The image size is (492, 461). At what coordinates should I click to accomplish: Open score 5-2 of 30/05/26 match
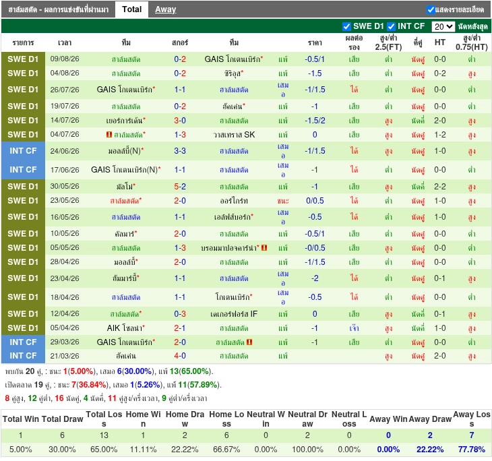(180, 187)
